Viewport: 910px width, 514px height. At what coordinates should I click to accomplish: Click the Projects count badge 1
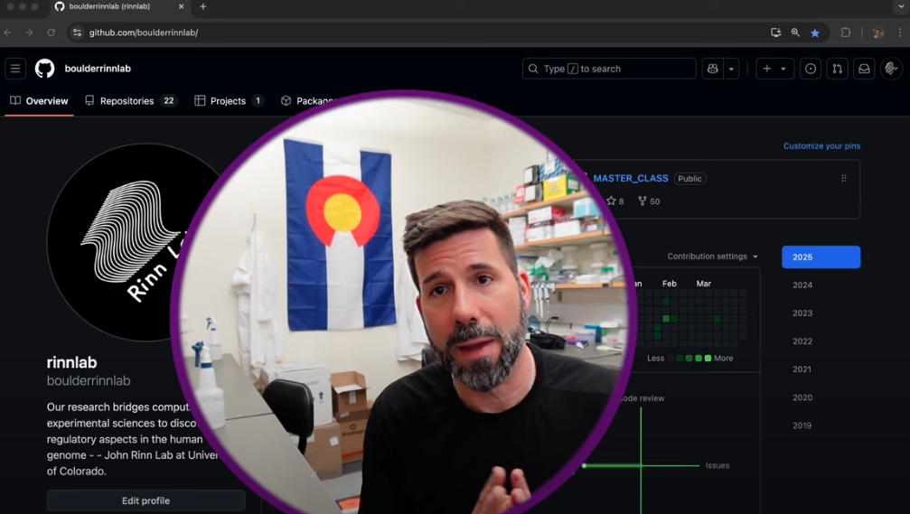click(258, 101)
